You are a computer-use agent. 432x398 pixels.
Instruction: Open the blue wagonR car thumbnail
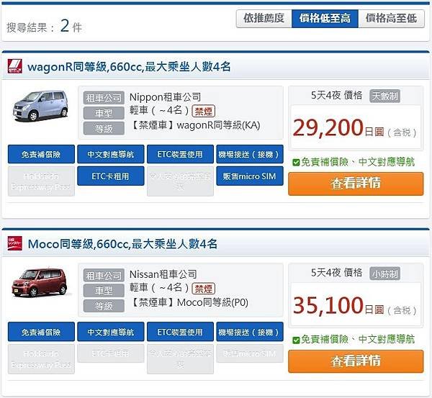pos(40,106)
